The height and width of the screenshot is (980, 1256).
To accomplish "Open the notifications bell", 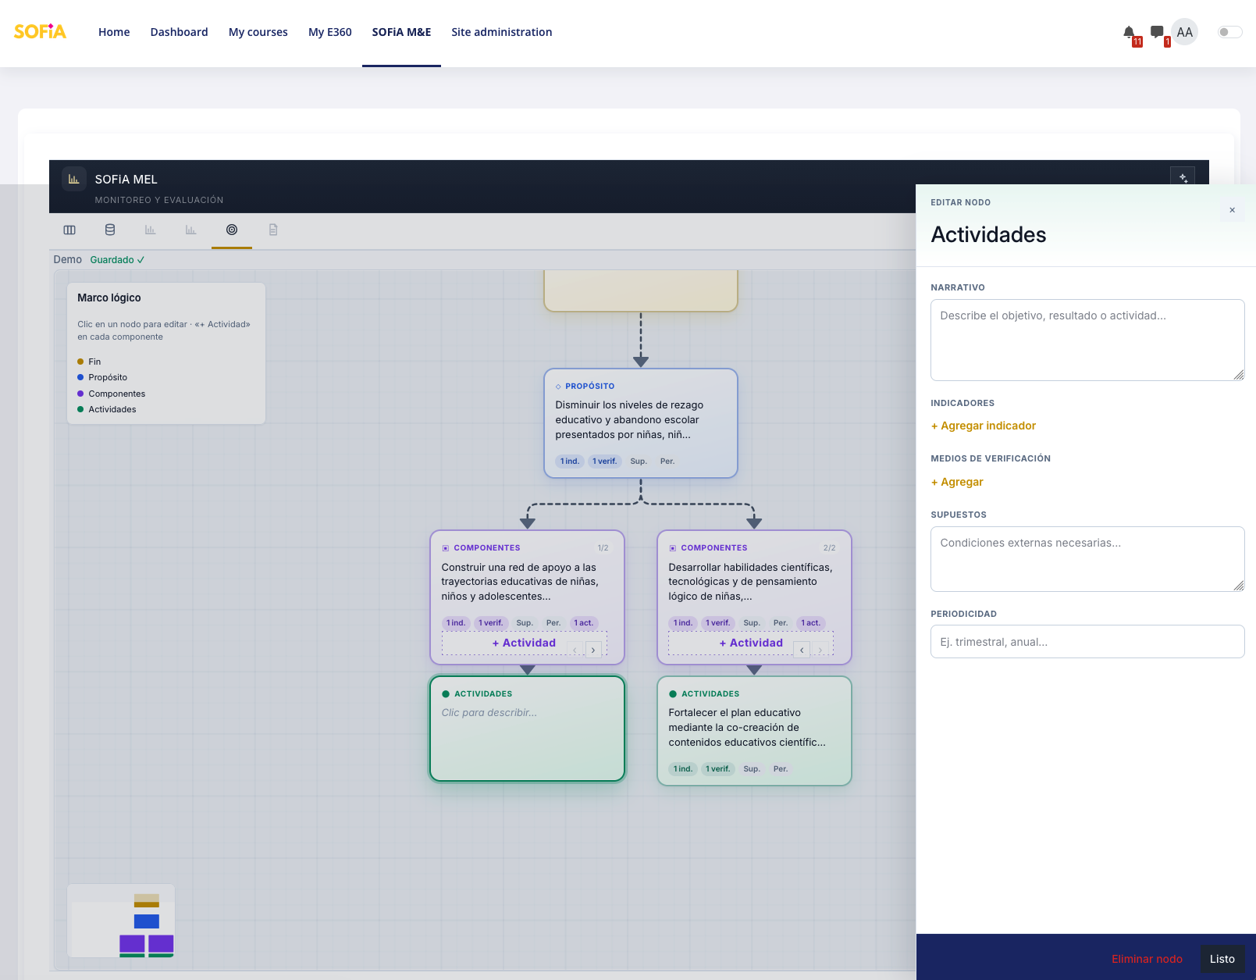I will 1129,32.
